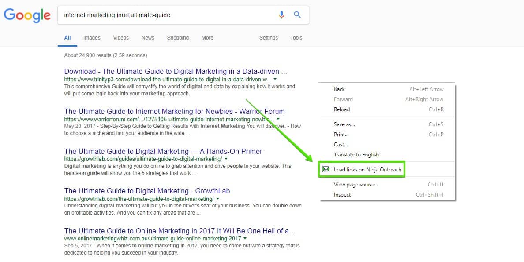Open the Warrior Forum Newbies guide result
524x262 pixels.
174,112
